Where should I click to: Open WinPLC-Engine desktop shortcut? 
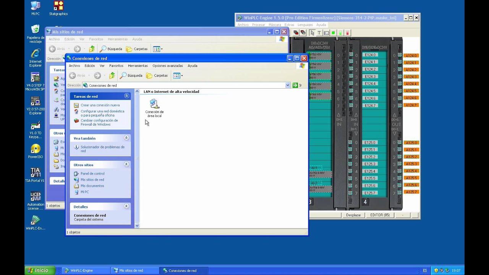(x=36, y=223)
